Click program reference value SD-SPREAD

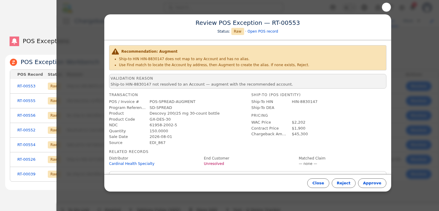[161, 108]
